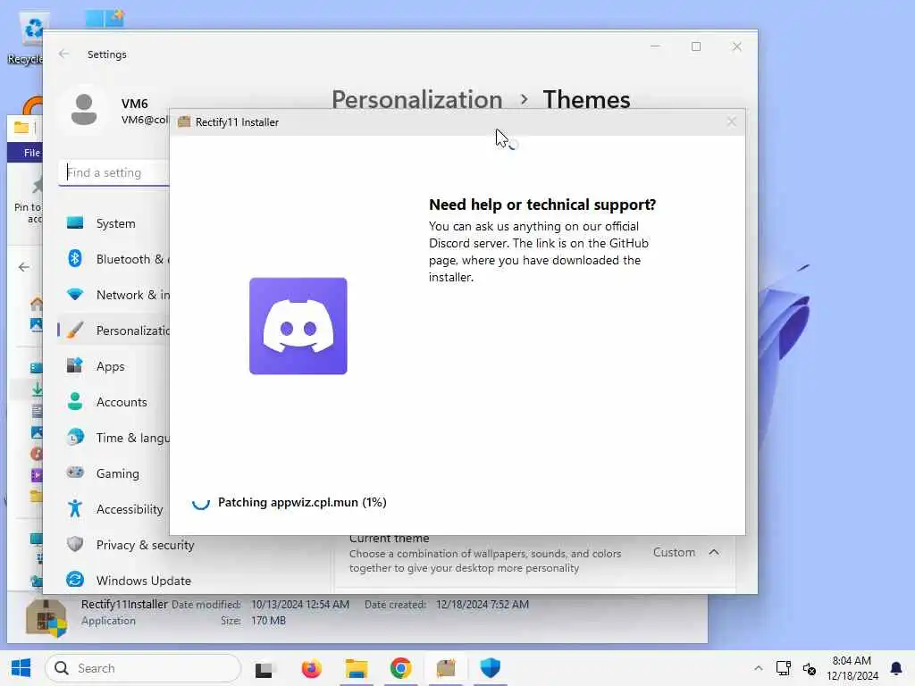Click the Bluetooth icon in the sidebar

tap(75, 258)
